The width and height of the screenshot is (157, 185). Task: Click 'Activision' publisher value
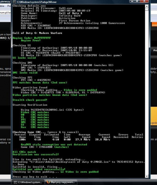(67, 18)
